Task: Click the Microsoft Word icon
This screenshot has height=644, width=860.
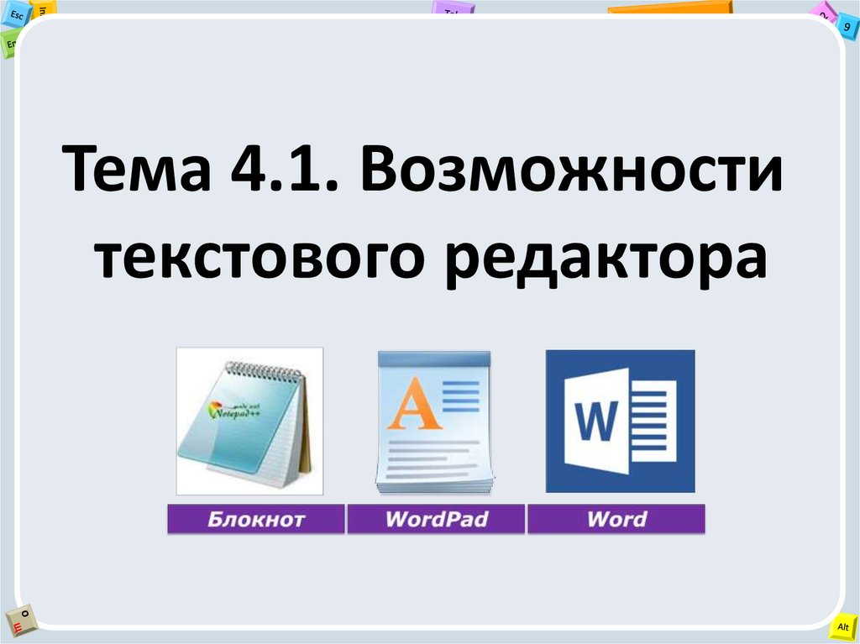Action: click(x=621, y=421)
